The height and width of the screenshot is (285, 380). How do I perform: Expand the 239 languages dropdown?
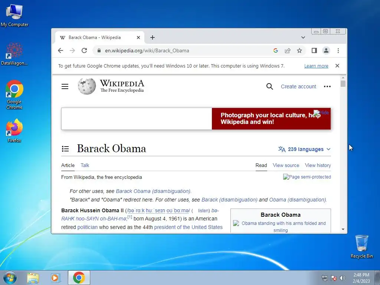point(304,149)
